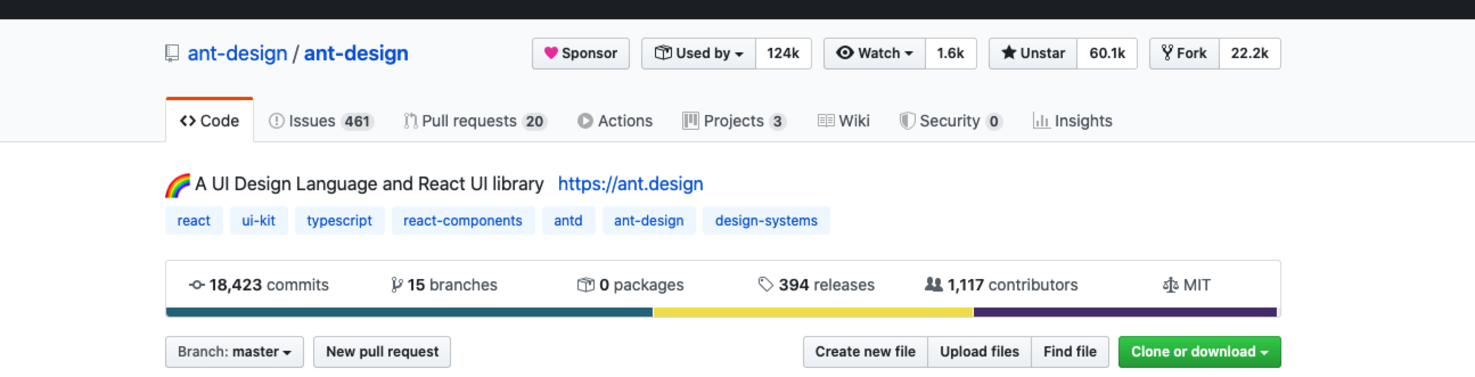Expand the Used by dropdown
The image size is (1475, 377).
(x=699, y=54)
